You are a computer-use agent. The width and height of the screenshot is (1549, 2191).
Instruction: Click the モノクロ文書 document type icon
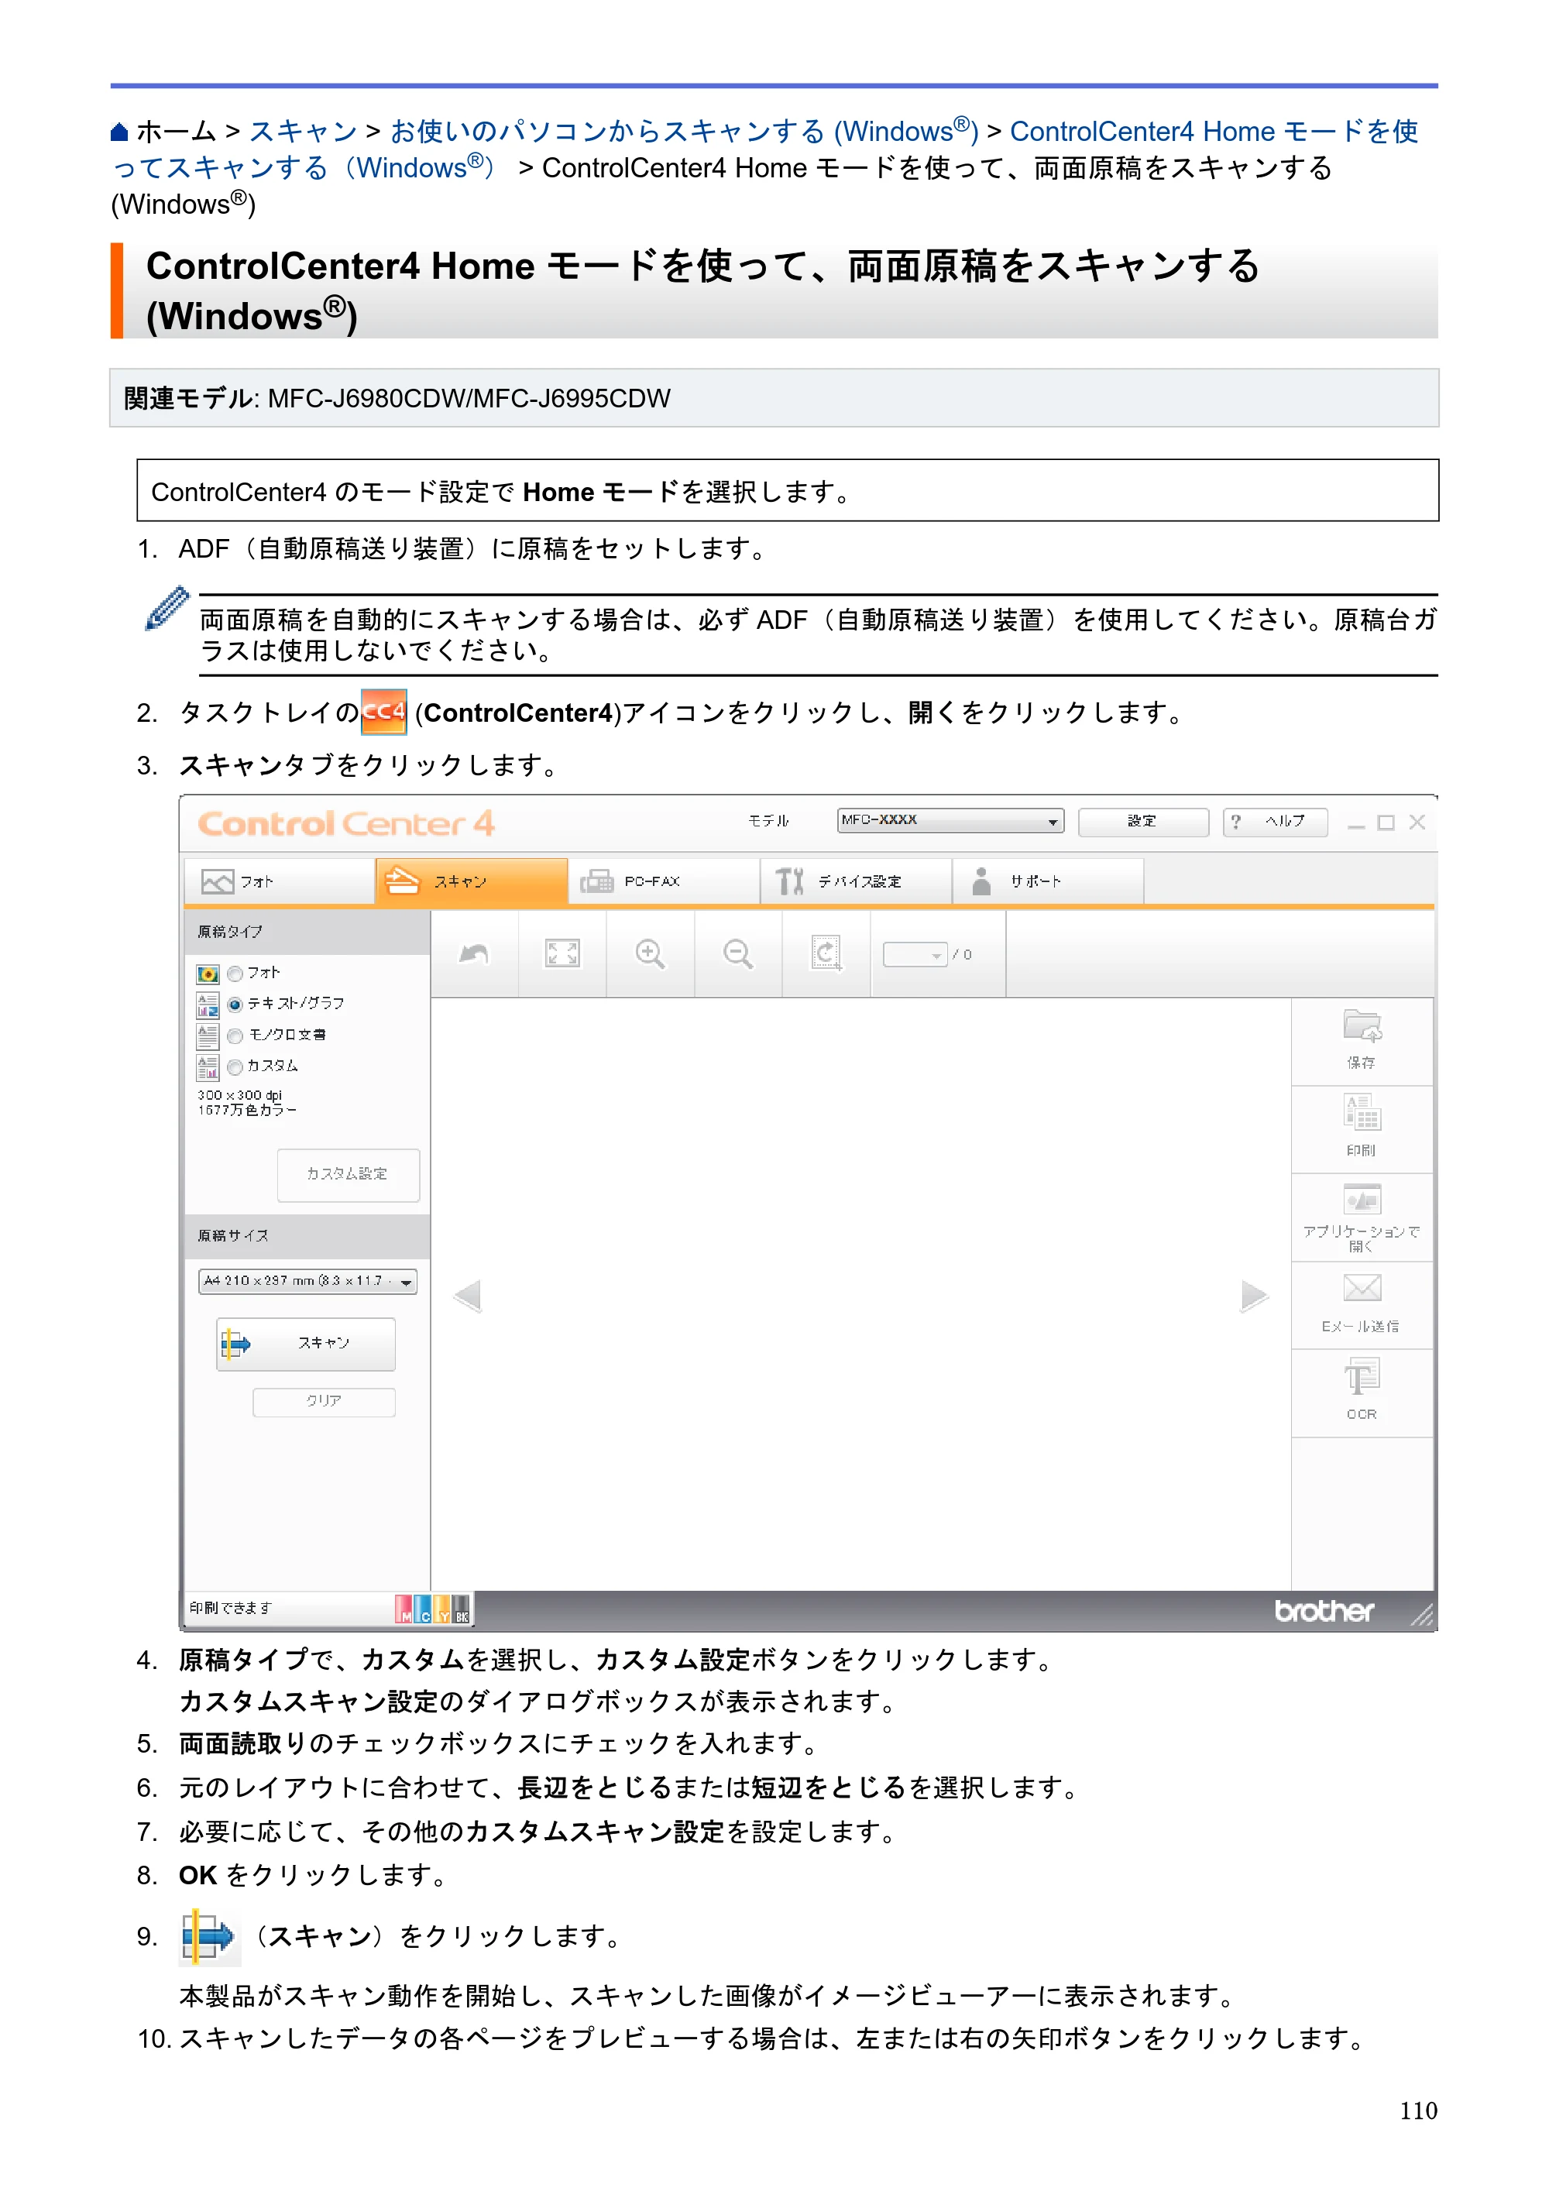click(x=207, y=1035)
